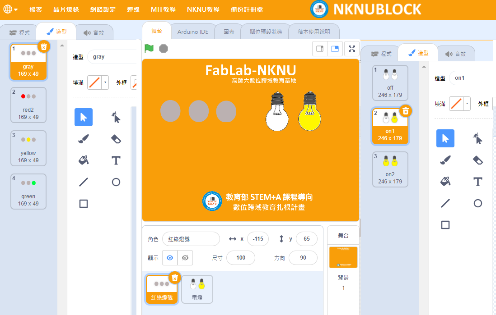Select the green costume

[x=28, y=192]
